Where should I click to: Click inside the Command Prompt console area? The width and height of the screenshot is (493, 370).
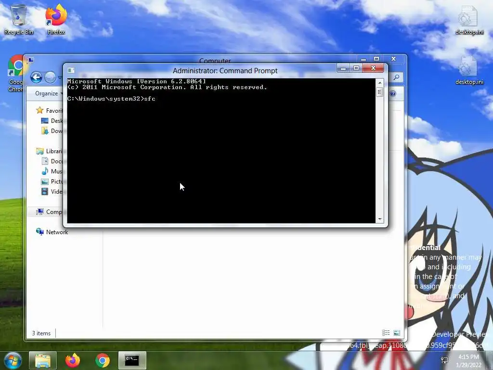click(221, 151)
